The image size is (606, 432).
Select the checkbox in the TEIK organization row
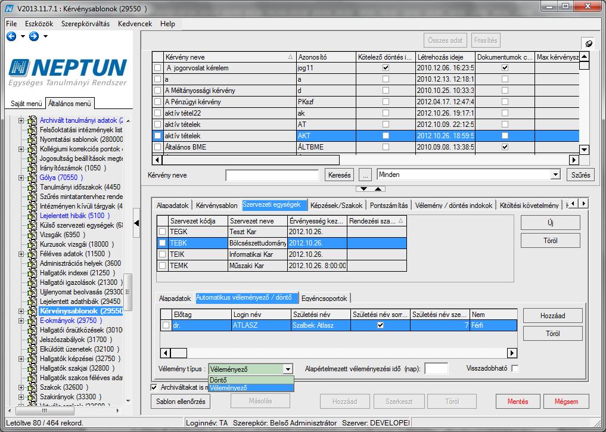coord(162,254)
